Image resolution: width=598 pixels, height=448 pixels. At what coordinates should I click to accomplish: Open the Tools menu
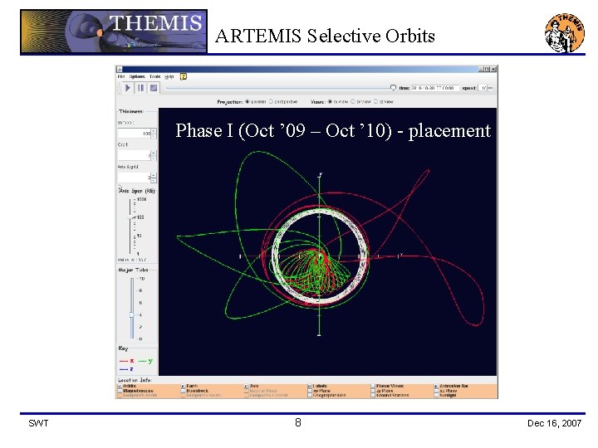154,76
